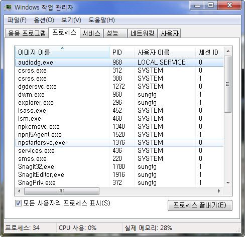Click LOCAL SERVICE user name cell
The height and width of the screenshot is (237, 245).
click(x=162, y=63)
